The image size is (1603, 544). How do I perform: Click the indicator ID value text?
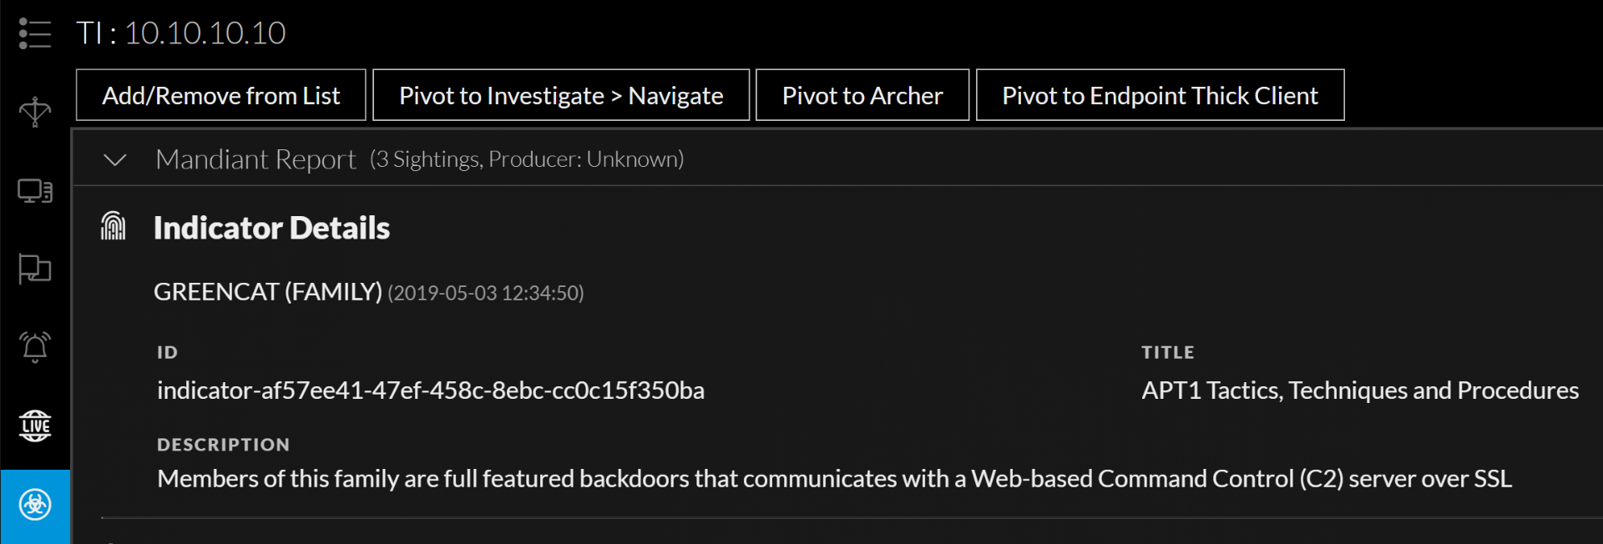431,390
